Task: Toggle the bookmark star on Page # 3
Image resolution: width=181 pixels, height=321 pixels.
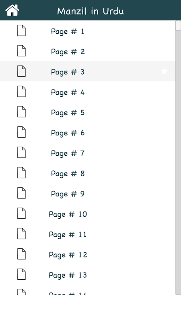Action: 164,71
